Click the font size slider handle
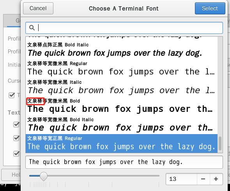 (x=44, y=176)
